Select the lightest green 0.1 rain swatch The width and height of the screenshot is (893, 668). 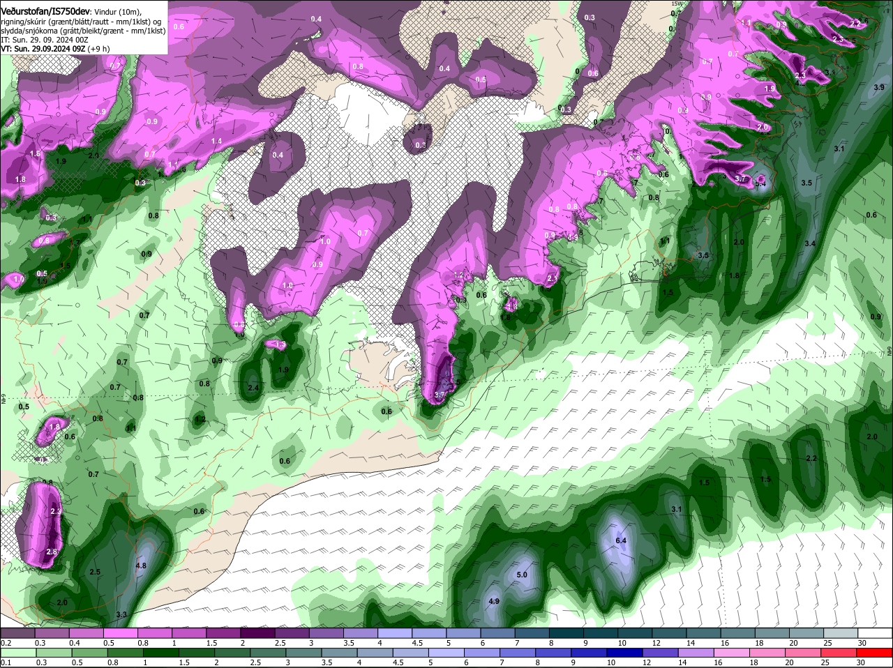click(17, 653)
